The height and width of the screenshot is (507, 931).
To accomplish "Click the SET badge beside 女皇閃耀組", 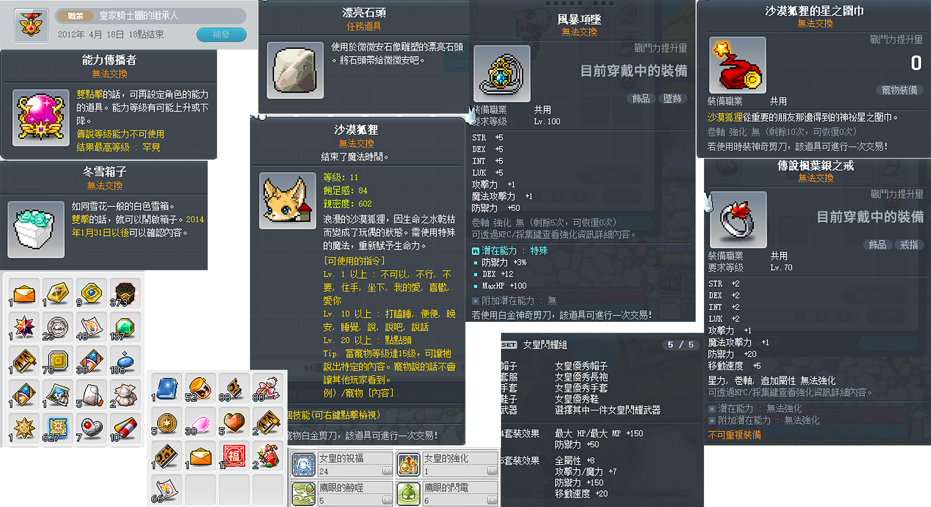I will 509,345.
